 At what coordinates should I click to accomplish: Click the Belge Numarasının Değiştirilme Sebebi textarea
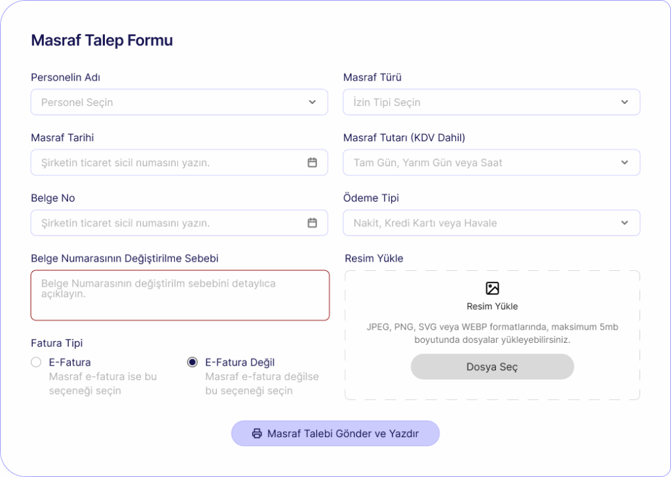[180, 296]
